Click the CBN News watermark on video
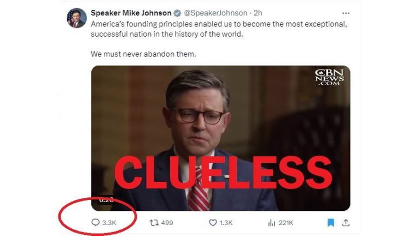The width and height of the screenshot is (420, 236). click(x=329, y=78)
